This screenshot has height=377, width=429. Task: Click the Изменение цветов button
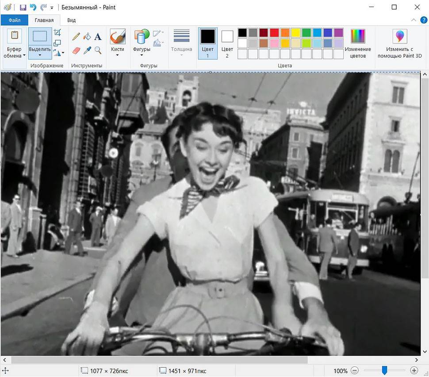[x=358, y=43]
